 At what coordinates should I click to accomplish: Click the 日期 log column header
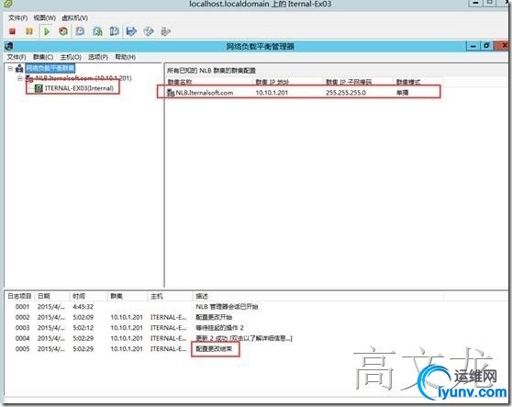click(x=44, y=296)
